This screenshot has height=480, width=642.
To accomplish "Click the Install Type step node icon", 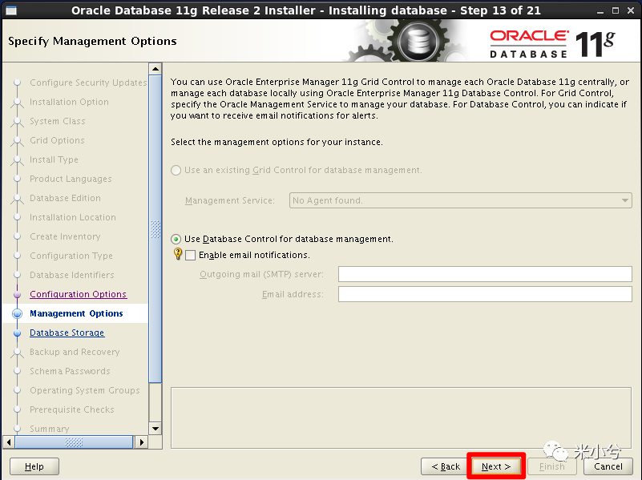I will coord(17,160).
